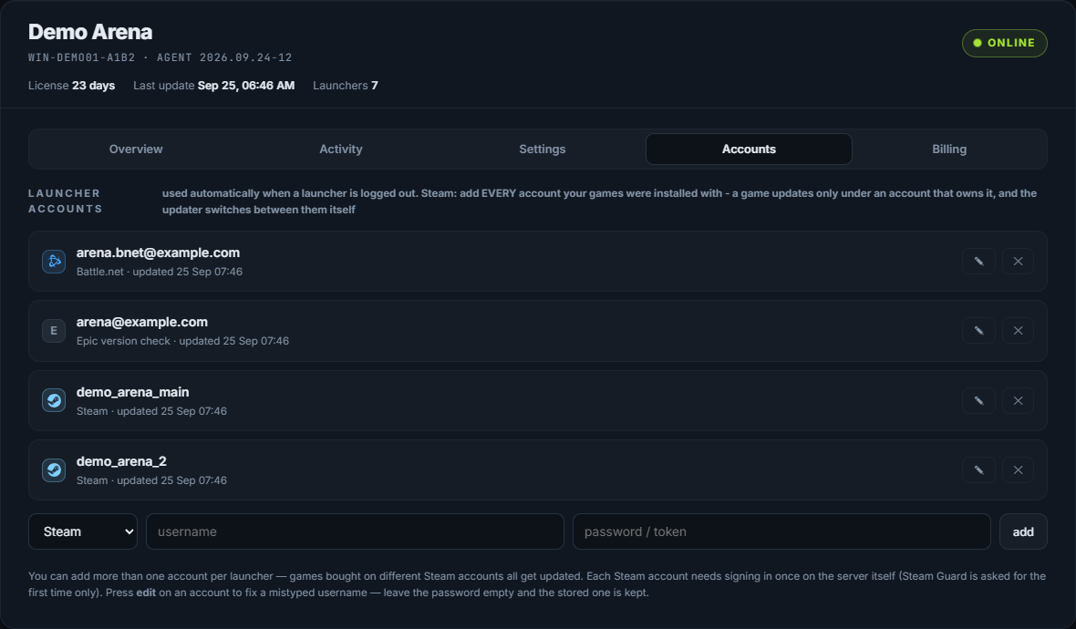
Task: Click the License 23 days text
Action: (x=71, y=86)
